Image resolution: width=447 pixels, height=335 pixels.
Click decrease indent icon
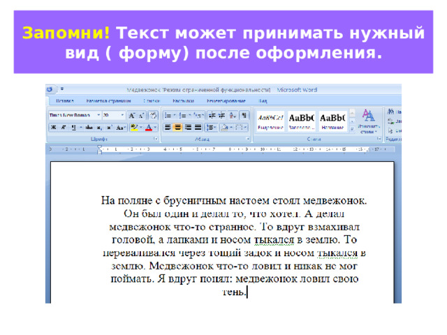tap(212, 115)
